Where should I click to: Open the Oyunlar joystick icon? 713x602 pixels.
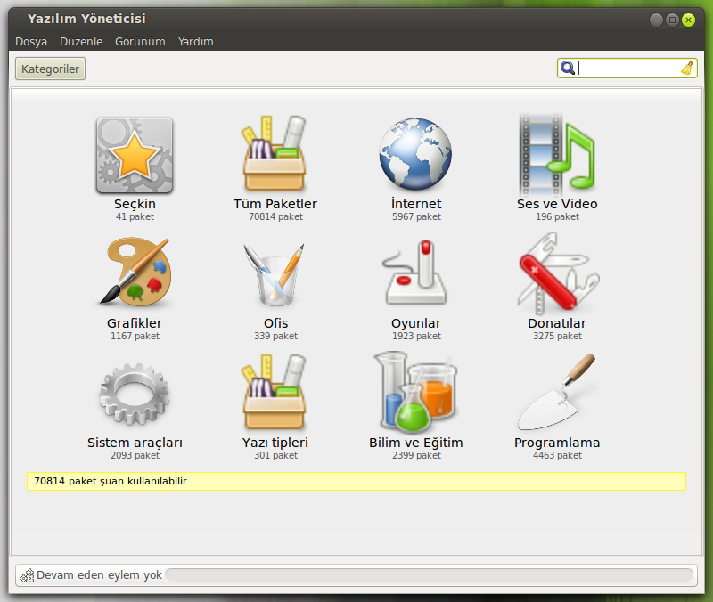click(x=415, y=273)
